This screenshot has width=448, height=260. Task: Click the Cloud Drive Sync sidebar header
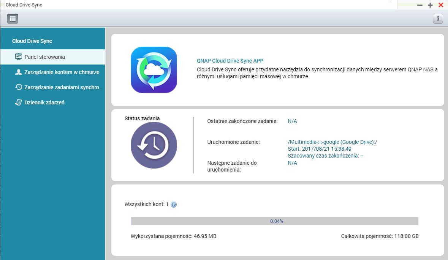(32, 41)
